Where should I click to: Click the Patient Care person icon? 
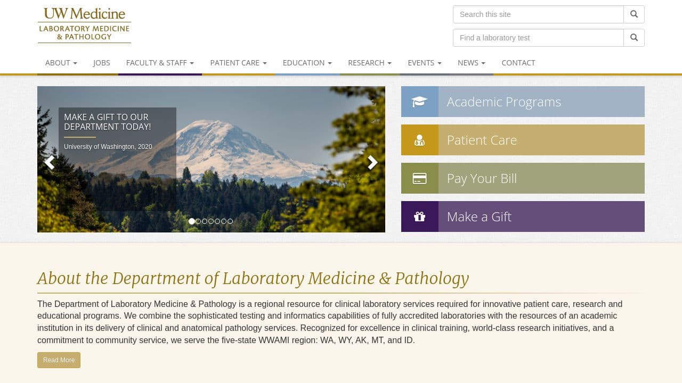[420, 140]
